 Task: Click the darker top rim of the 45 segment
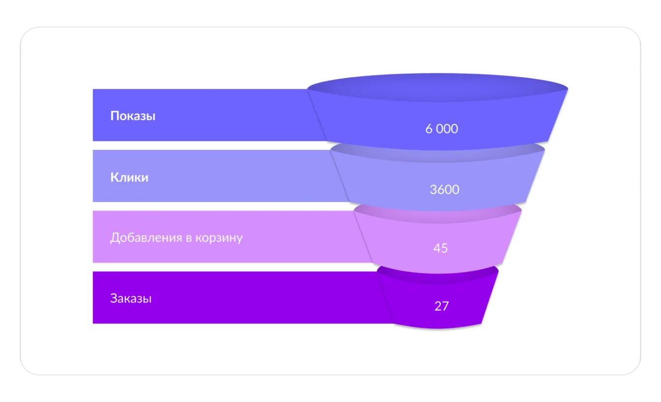(438, 210)
